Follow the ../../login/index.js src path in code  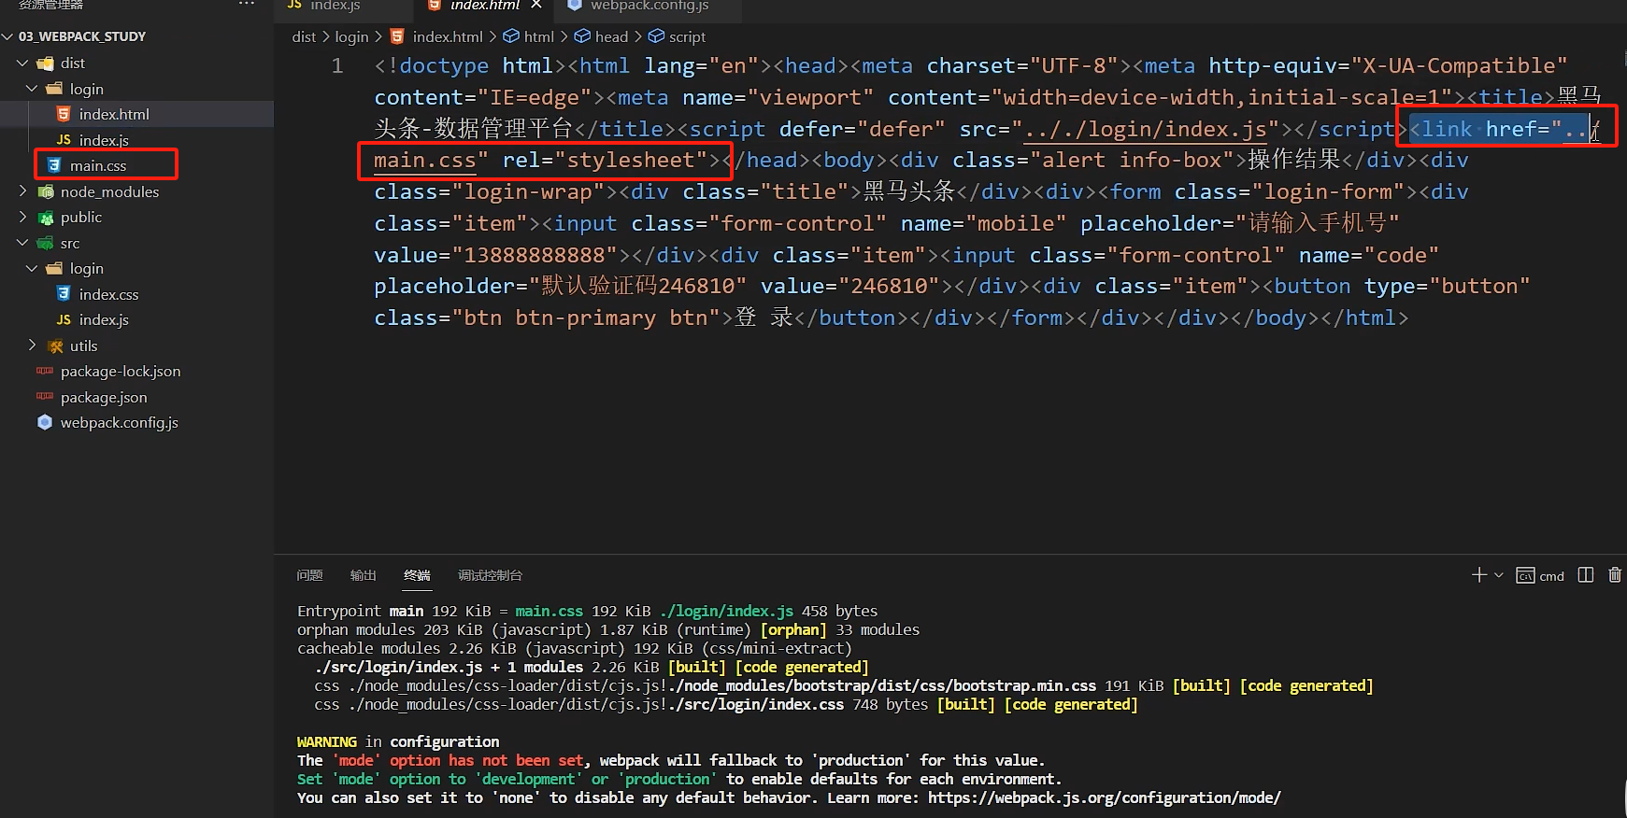[x=1146, y=129]
